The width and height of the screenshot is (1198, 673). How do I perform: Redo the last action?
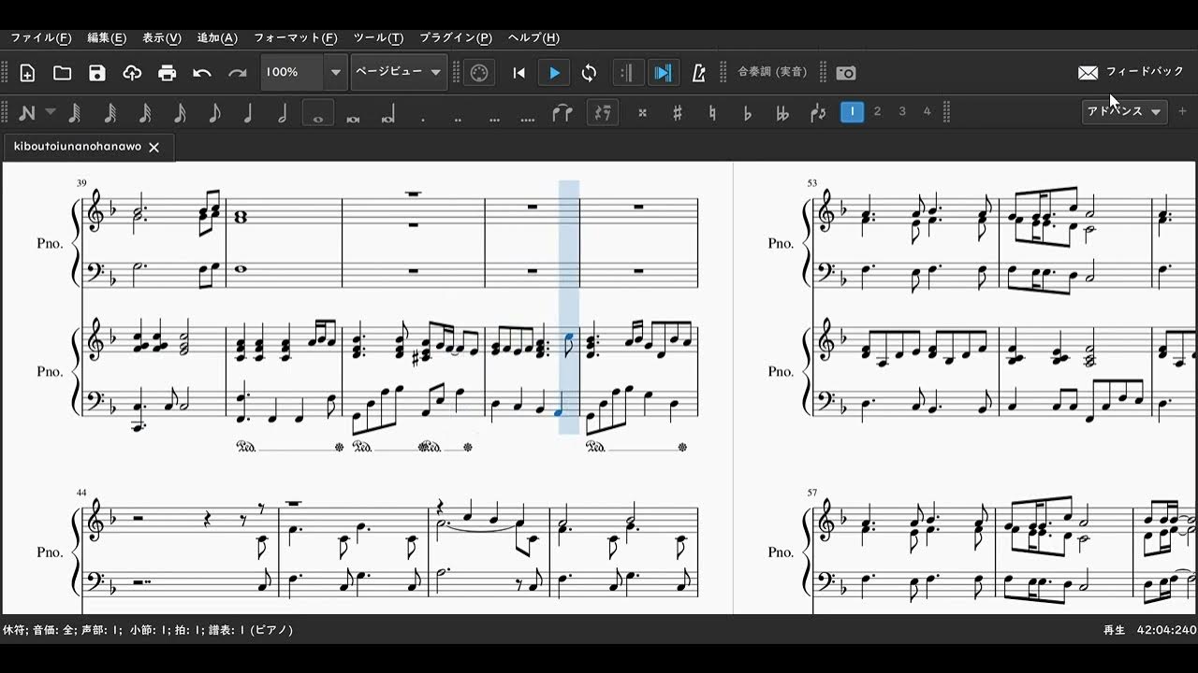(238, 73)
